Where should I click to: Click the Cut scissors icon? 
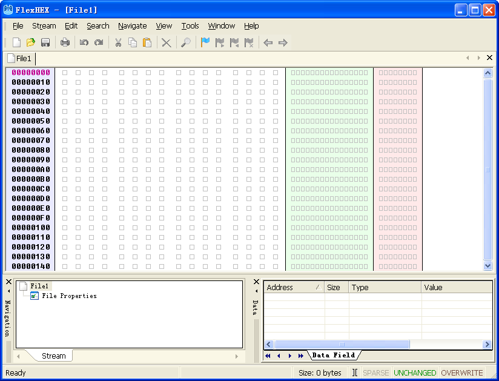coord(118,42)
